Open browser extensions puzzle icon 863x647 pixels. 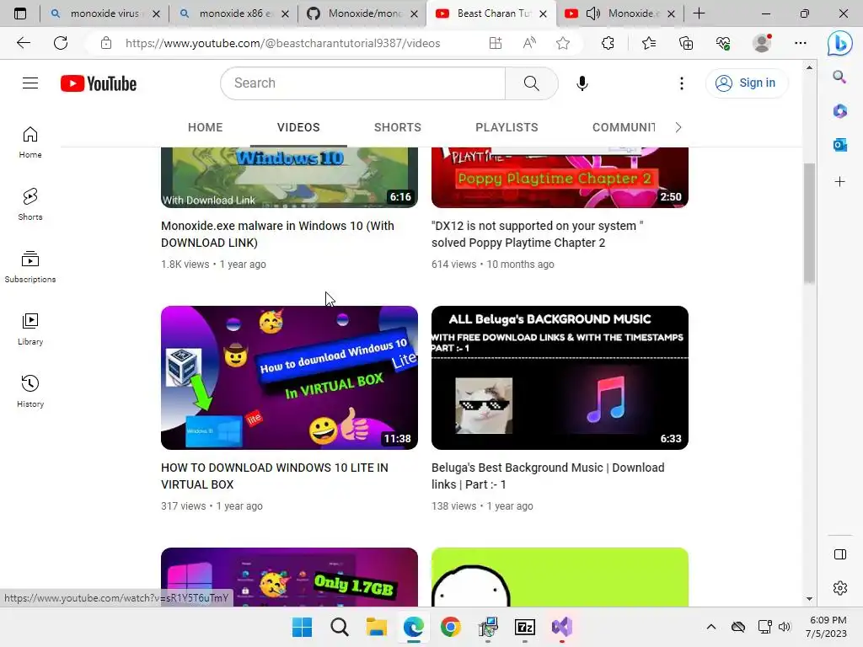pyautogui.click(x=608, y=43)
